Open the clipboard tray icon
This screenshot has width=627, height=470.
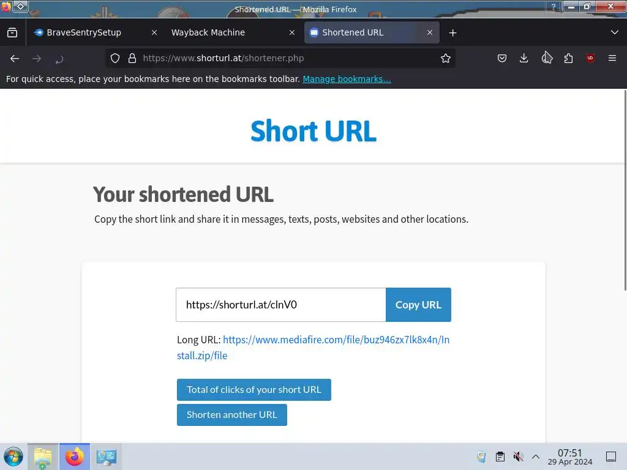click(500, 457)
